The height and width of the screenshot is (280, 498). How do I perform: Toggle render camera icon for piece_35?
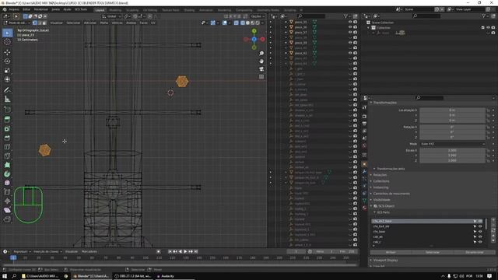(x=355, y=23)
